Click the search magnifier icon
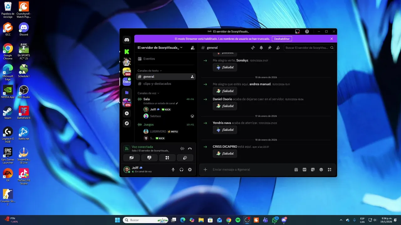 point(332,48)
